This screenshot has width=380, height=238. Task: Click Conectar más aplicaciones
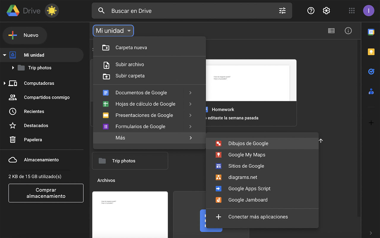point(262,217)
